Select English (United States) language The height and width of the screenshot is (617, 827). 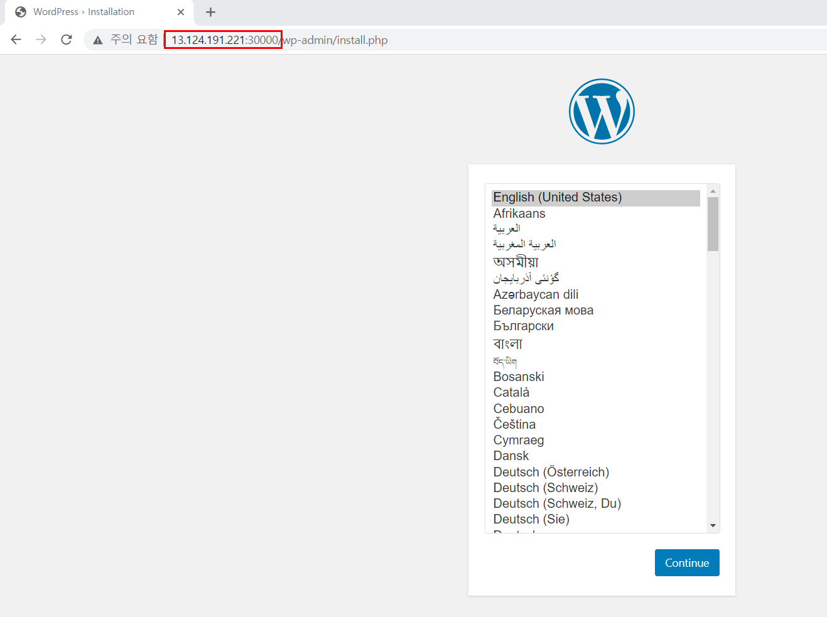coord(595,198)
